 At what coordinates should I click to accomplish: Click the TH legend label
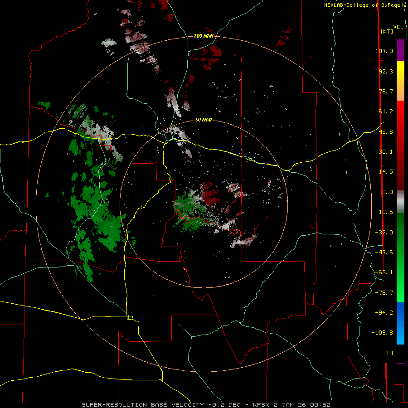389,353
